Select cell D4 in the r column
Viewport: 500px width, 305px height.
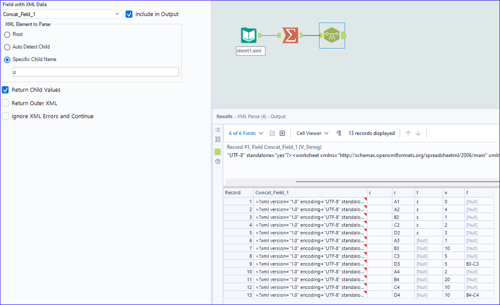click(x=403, y=295)
